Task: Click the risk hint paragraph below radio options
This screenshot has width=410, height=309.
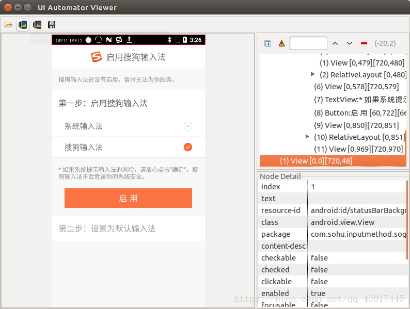Action: pyautogui.click(x=128, y=173)
